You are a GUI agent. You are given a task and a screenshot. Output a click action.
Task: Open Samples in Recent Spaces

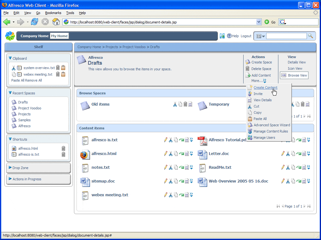(24, 120)
